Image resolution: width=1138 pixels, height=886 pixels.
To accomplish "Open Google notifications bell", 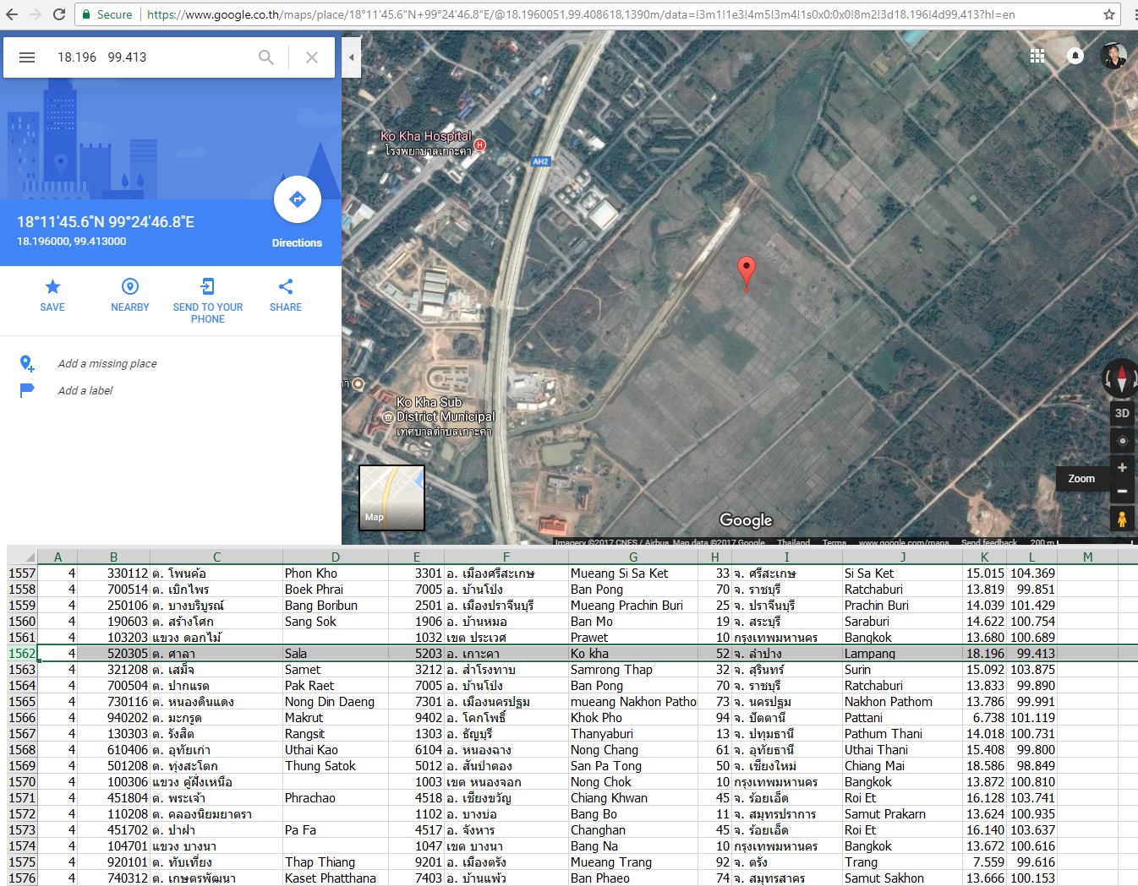I will [x=1075, y=56].
